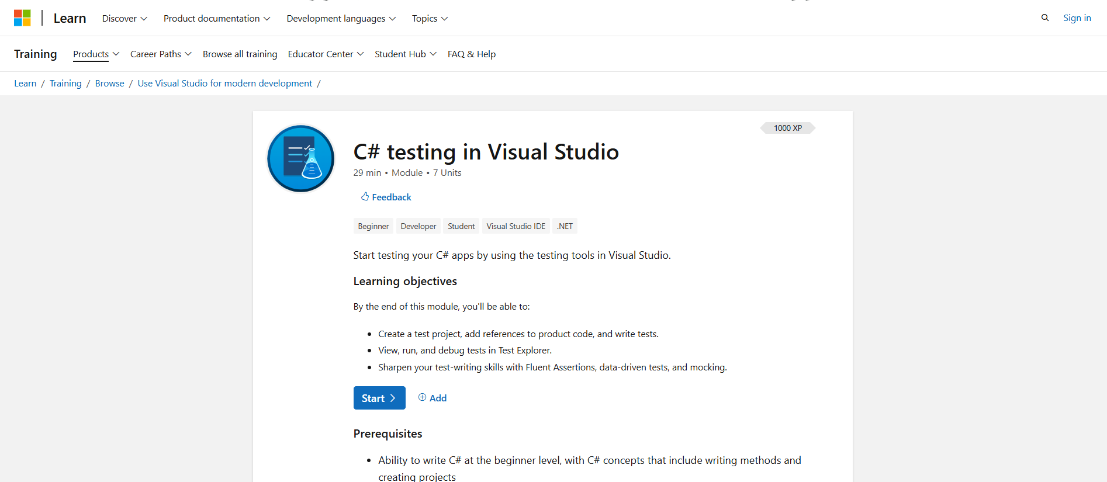Click the Feedback thumbs-up icon
1107x482 pixels.
[x=365, y=197]
